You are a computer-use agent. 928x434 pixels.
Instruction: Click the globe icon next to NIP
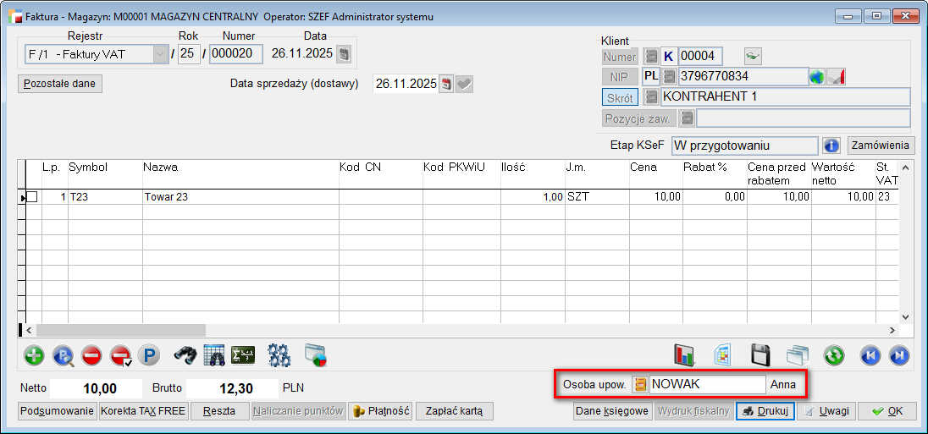pos(817,77)
